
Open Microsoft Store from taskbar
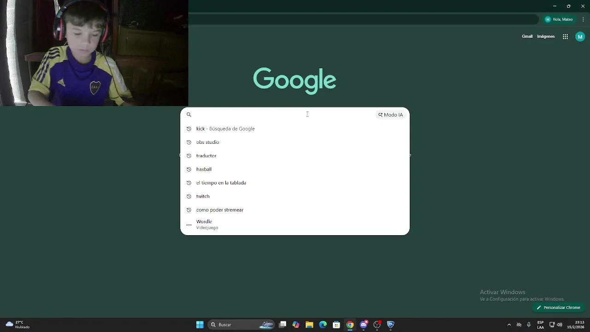[x=336, y=325]
